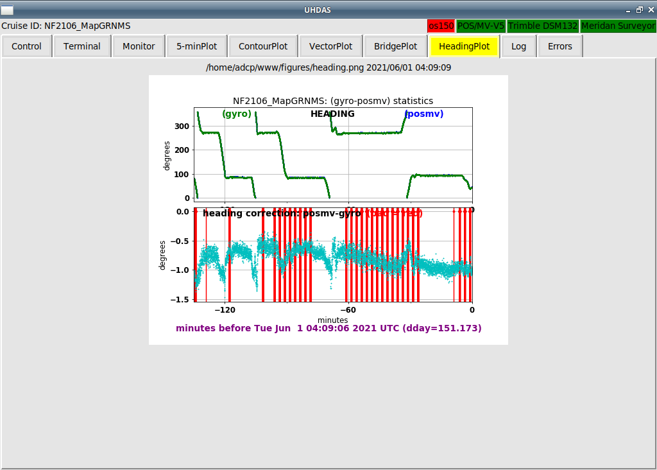Click the heading plot image

click(328, 210)
